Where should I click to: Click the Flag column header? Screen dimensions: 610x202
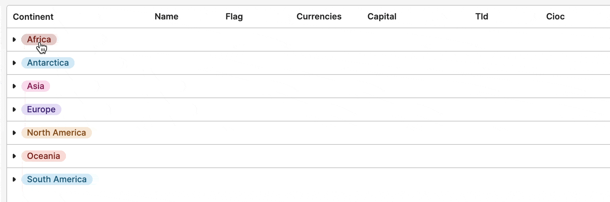click(234, 17)
